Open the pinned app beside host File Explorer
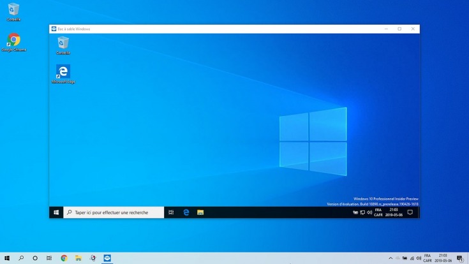This screenshot has width=469, height=264. coord(93,258)
